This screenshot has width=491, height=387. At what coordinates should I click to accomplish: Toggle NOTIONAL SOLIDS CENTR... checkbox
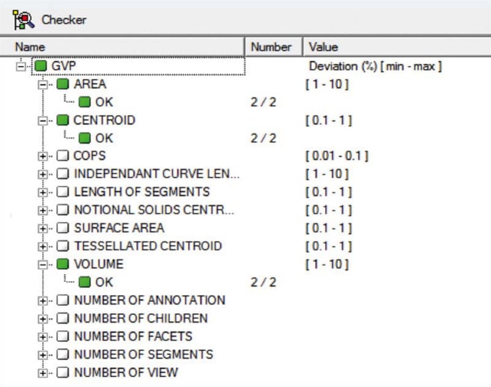pos(63,210)
